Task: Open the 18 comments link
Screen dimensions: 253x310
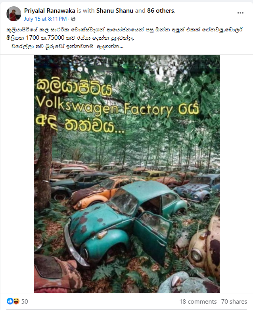Action: point(198,301)
